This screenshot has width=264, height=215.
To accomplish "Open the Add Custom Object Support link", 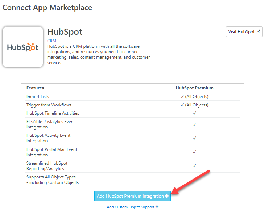I will pos(132,207).
